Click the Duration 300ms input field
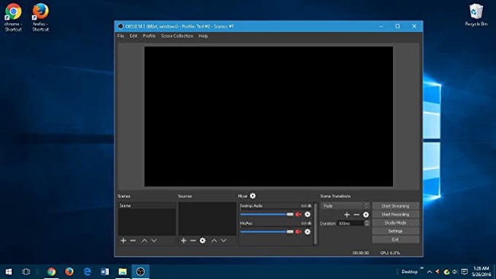Screen dimensions: 496x279 [x=351, y=223]
